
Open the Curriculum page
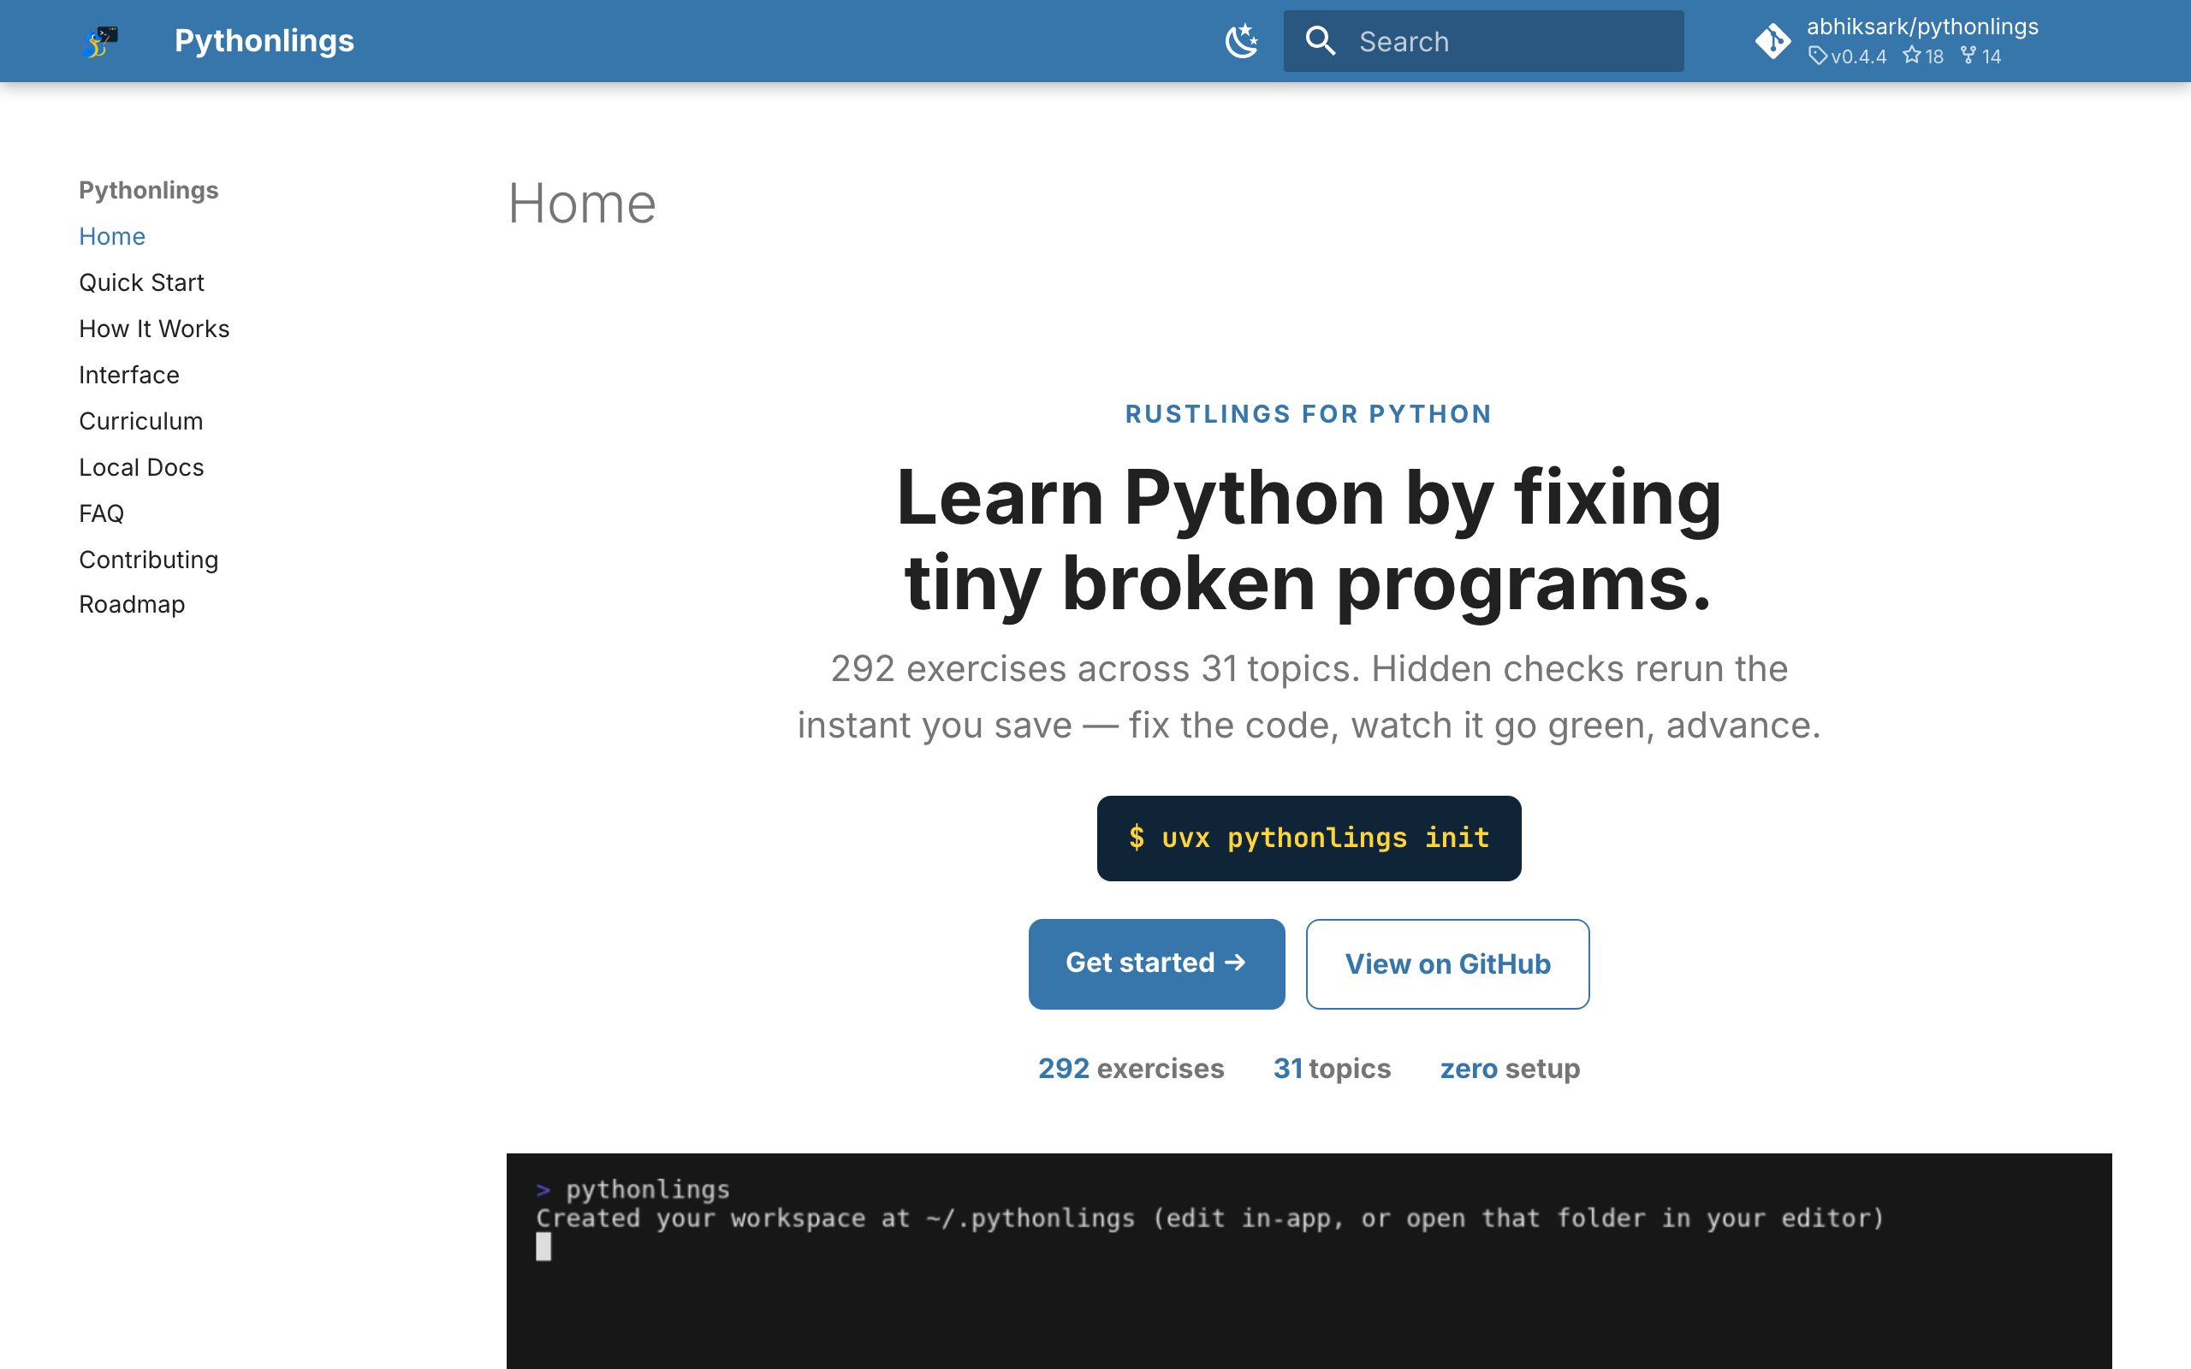(140, 421)
